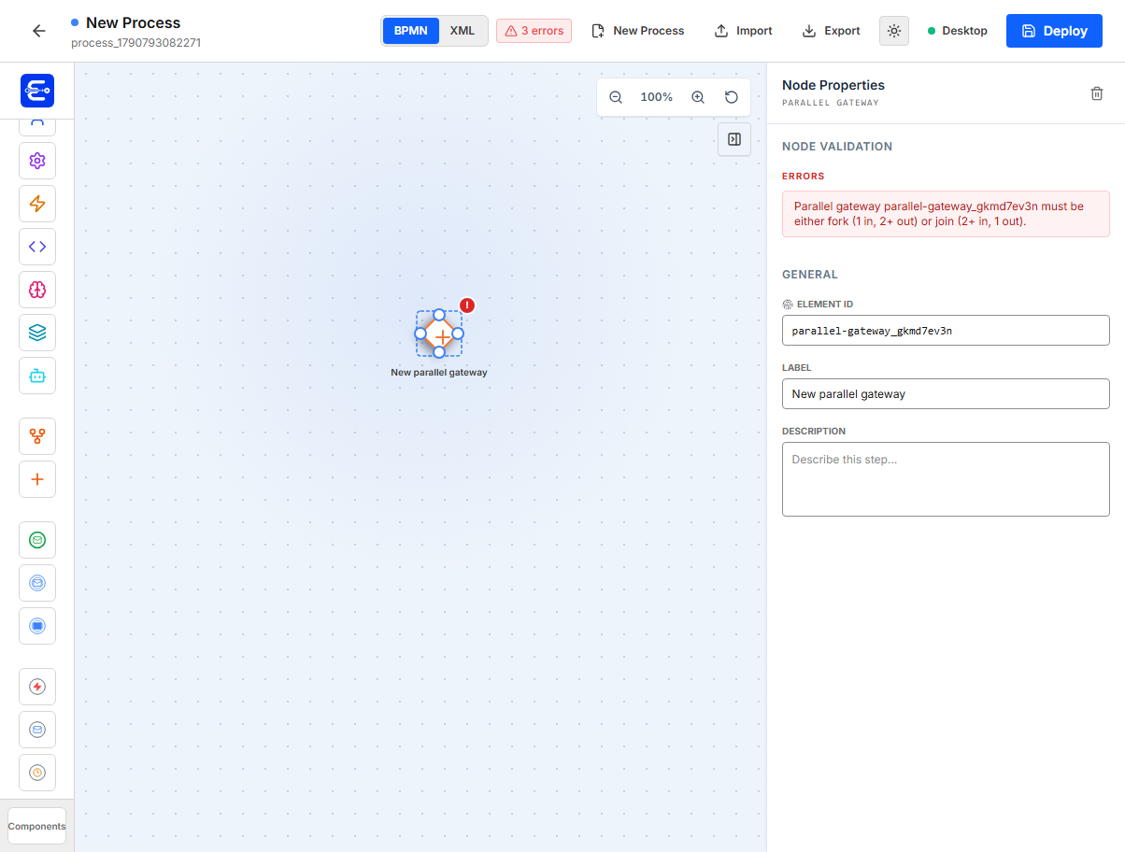Open the app logo home
1125x852 pixels.
[37, 91]
